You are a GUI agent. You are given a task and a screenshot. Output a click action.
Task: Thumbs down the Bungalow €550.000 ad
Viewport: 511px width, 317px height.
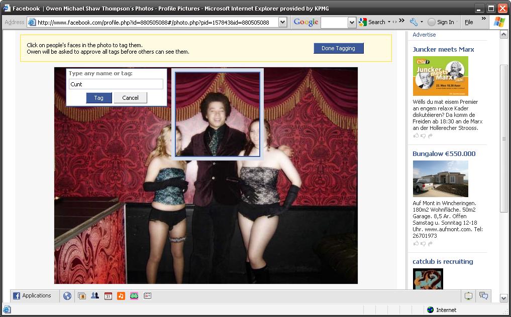coord(423,243)
